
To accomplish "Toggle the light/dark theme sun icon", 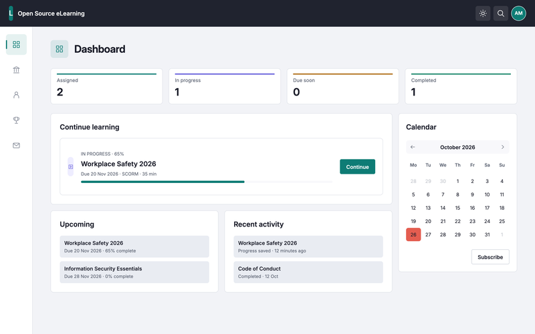I will [483, 13].
